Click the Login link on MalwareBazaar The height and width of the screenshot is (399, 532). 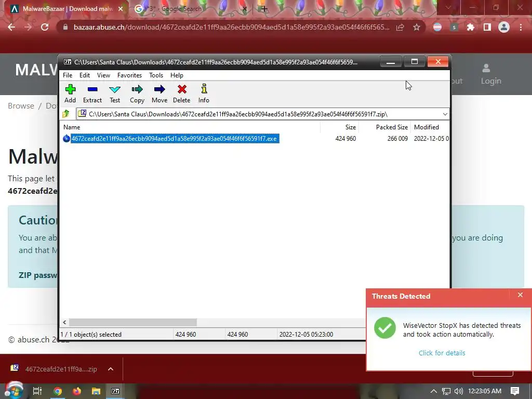pyautogui.click(x=490, y=74)
